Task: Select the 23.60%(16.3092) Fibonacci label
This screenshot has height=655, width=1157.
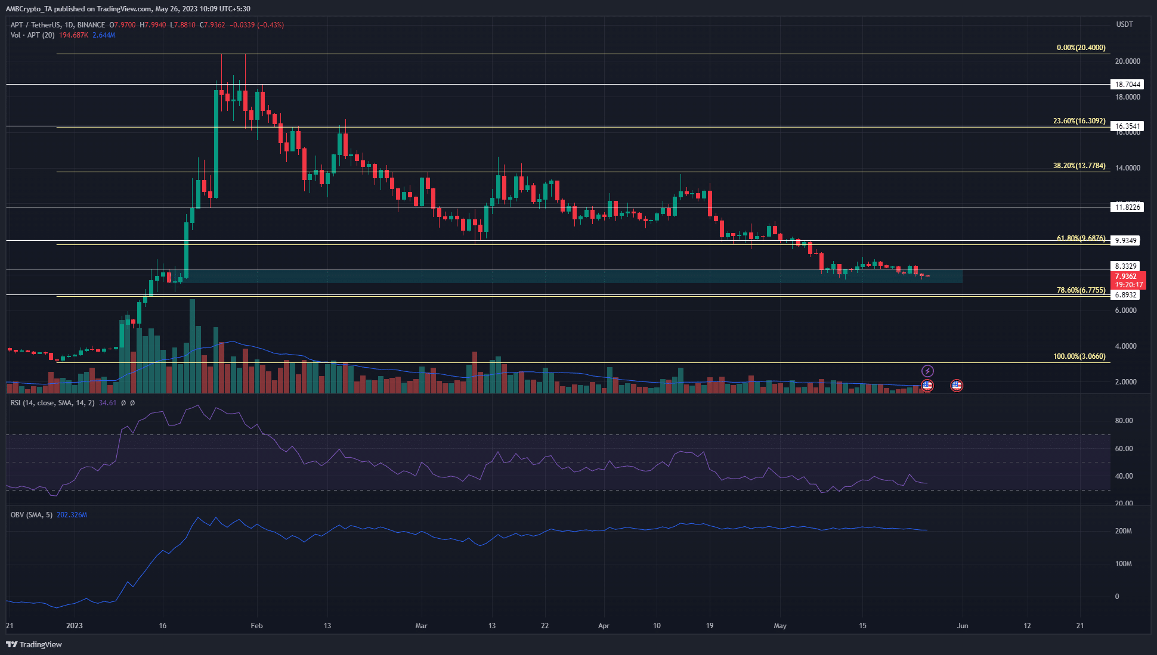Action: point(1079,121)
